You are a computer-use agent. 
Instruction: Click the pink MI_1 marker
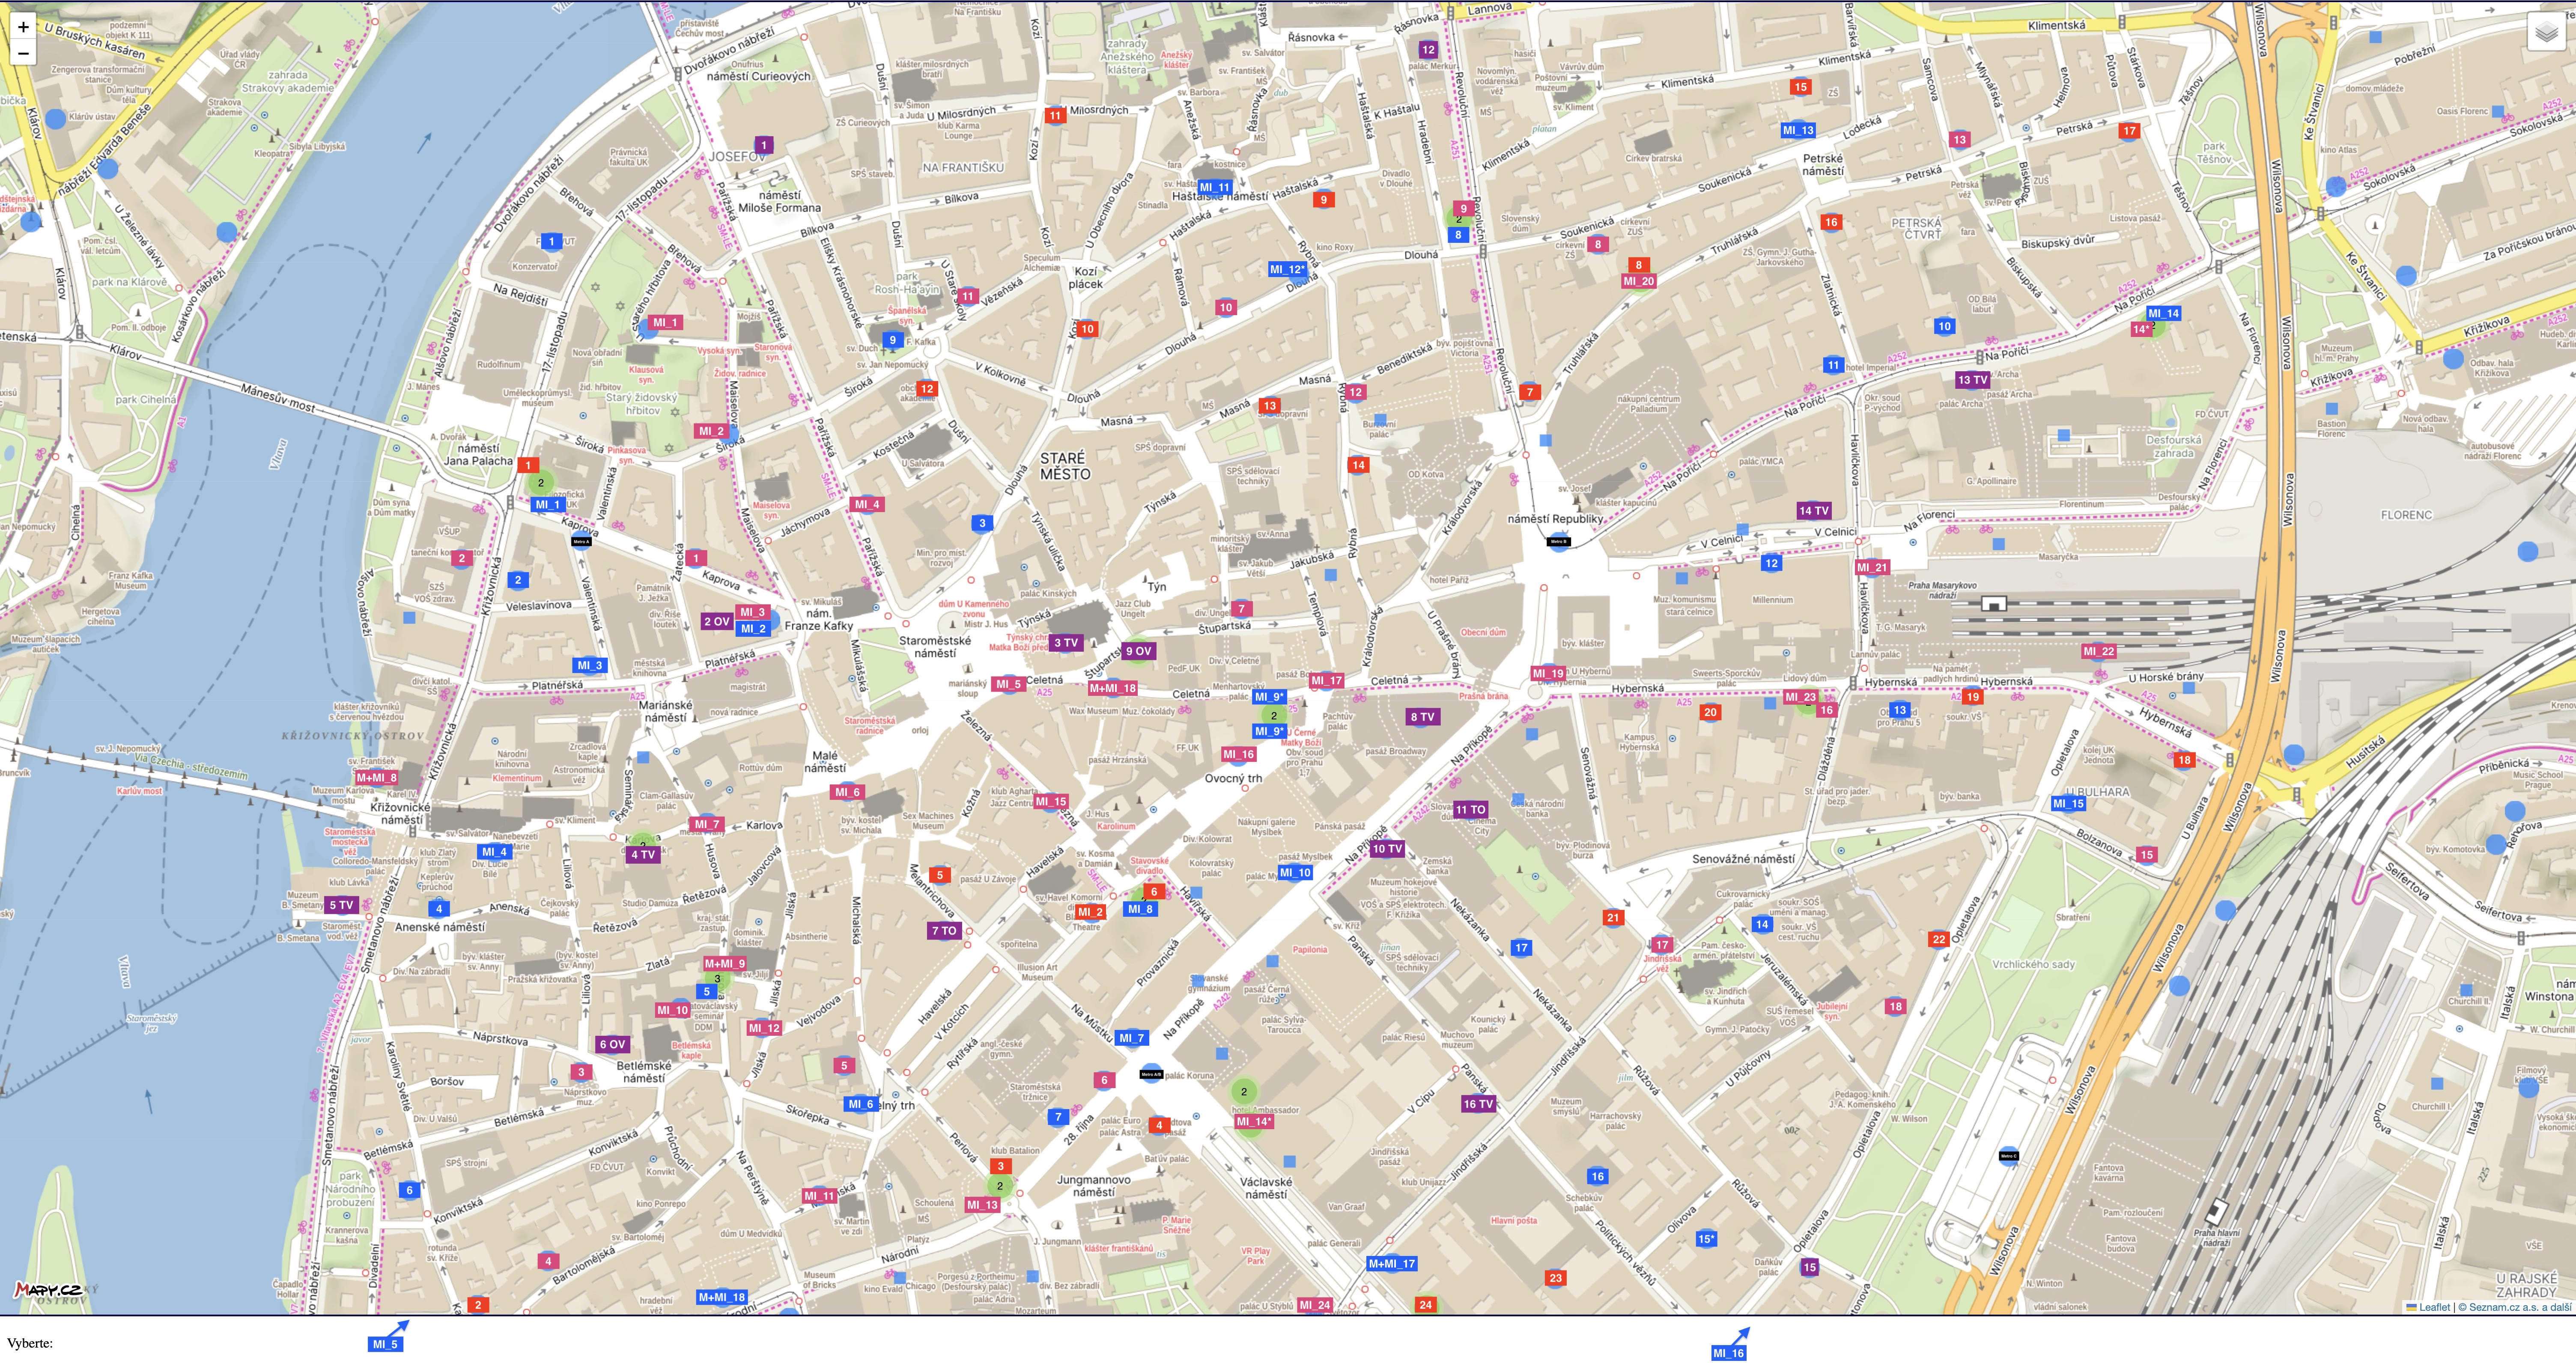click(666, 322)
